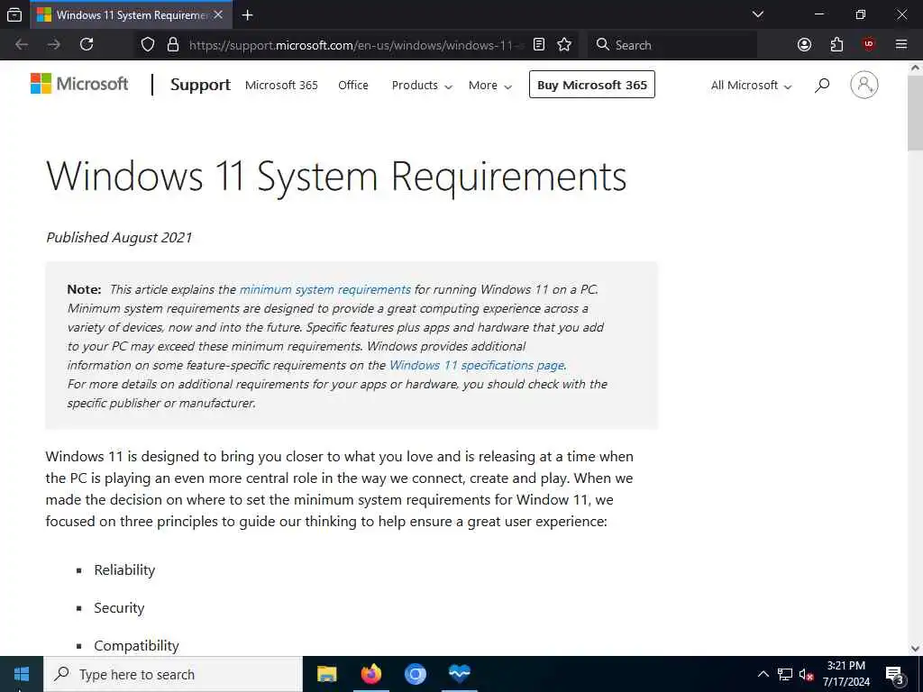Click scrollbar down arrow
This screenshot has width=923, height=692.
(915, 649)
